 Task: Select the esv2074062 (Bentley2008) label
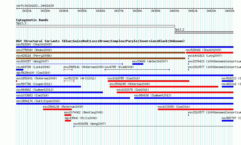[84, 112]
